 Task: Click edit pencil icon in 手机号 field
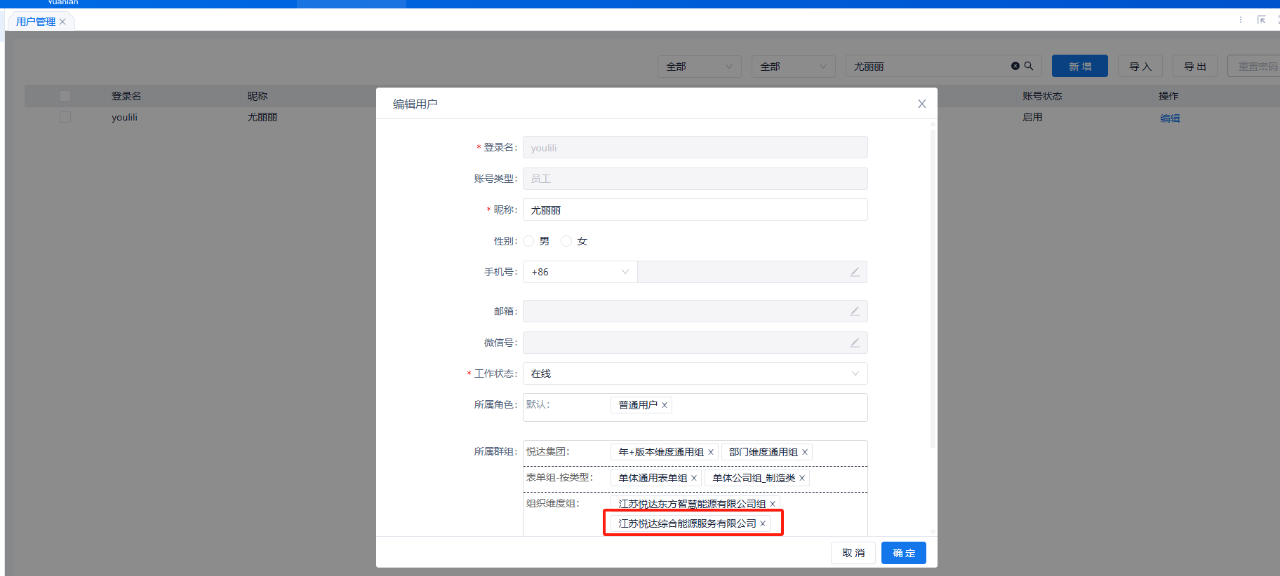[x=855, y=272]
